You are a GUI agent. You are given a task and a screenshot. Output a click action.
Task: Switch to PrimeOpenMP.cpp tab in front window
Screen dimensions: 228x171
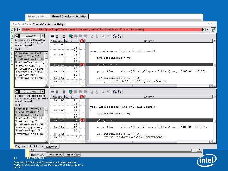coord(22,24)
